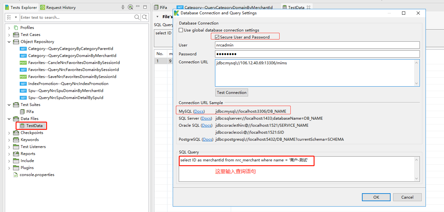Click the Password input field
444x212 pixels.
tap(317, 54)
